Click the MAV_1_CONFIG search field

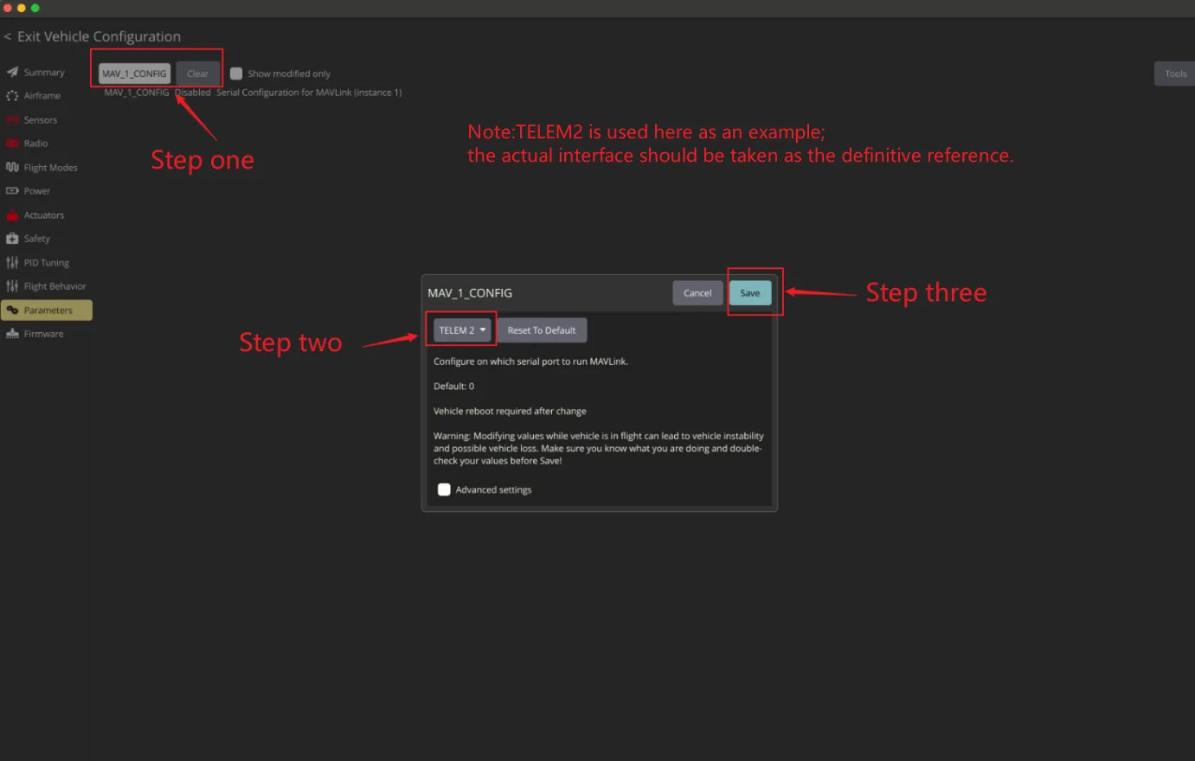(134, 74)
